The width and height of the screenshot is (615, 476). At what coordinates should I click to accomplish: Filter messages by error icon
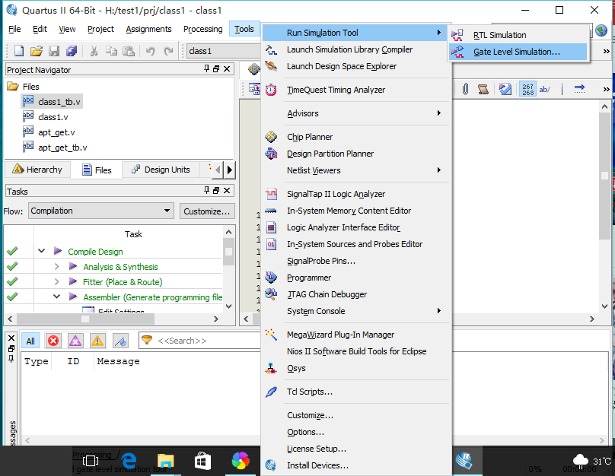point(53,341)
